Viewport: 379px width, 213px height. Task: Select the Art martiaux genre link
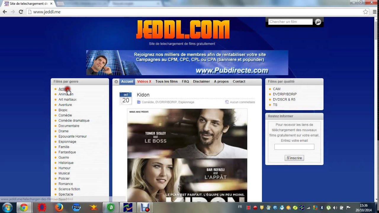click(68, 100)
